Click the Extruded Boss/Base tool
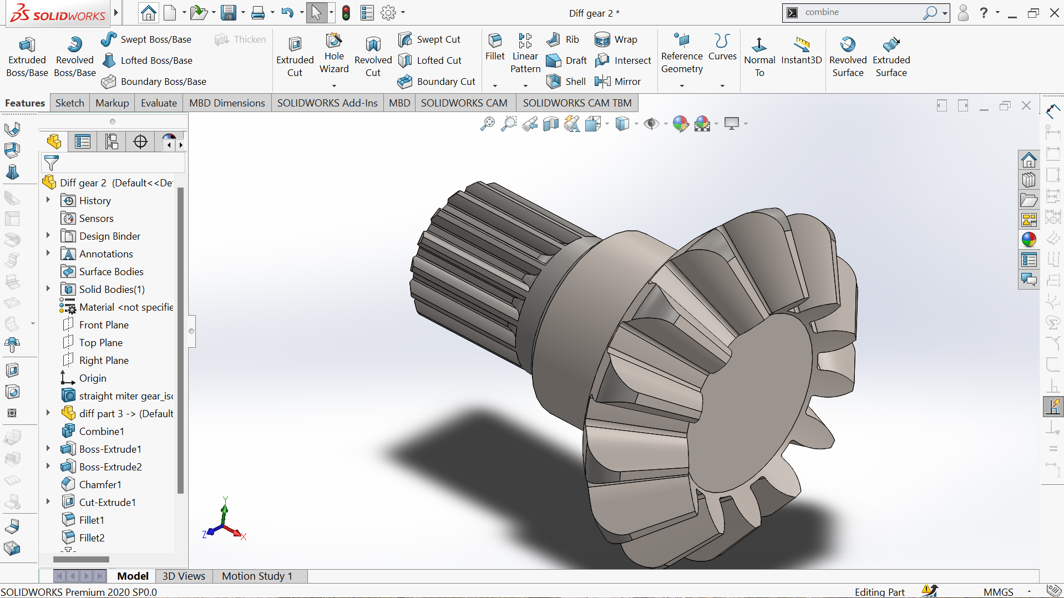This screenshot has width=1064, height=598. [x=27, y=57]
